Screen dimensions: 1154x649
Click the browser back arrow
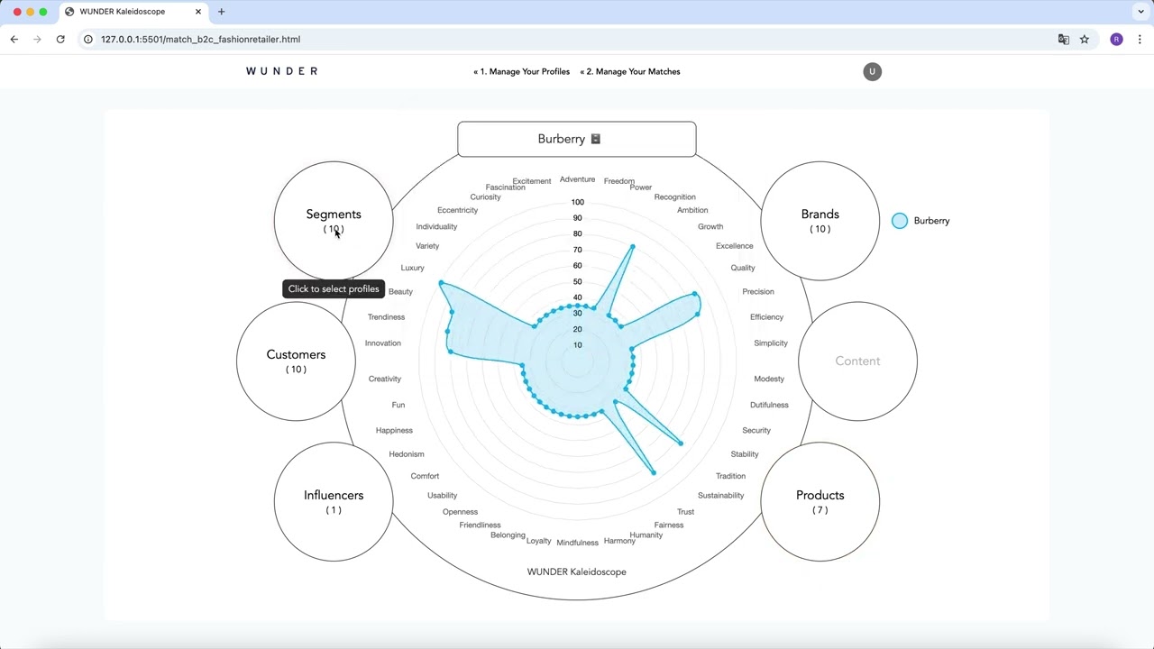click(14, 39)
